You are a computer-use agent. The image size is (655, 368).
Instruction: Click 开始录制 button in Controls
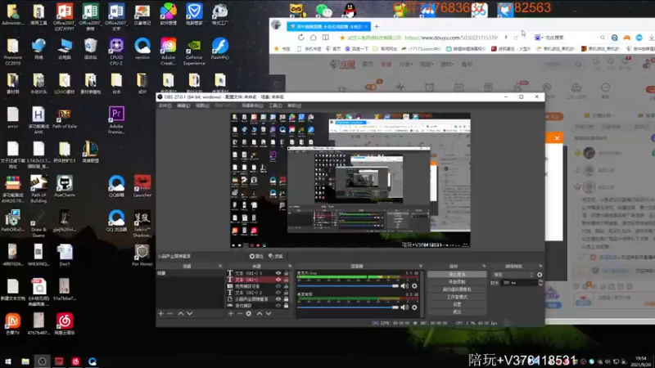click(457, 282)
